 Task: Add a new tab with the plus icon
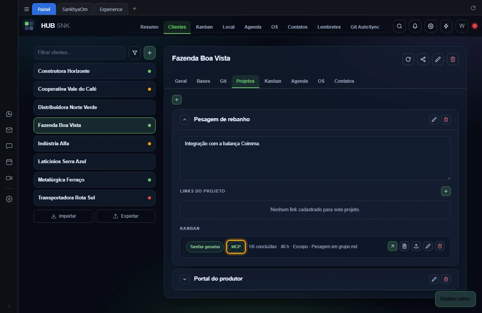point(135,9)
